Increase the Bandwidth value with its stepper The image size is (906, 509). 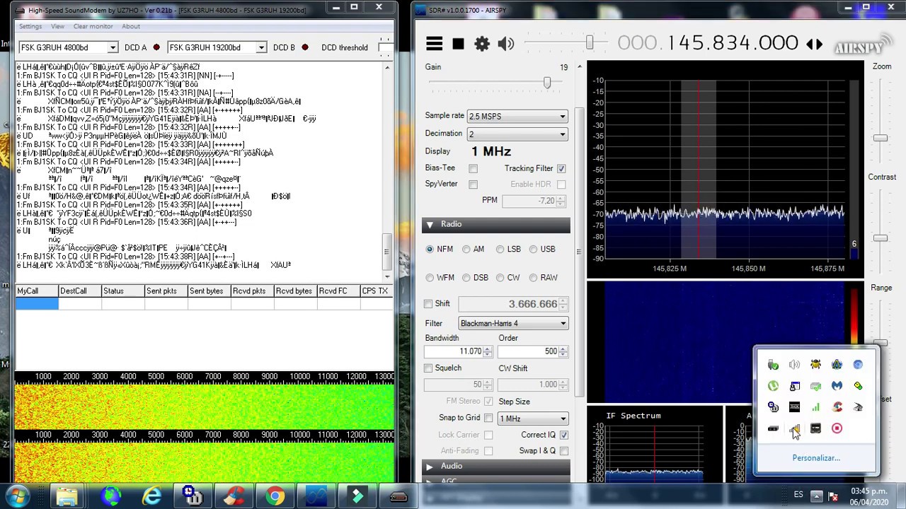488,349
